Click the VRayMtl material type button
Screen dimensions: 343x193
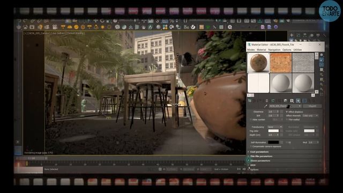[312, 106]
